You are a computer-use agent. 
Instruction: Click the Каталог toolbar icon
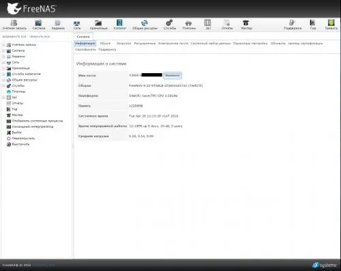(x=119, y=25)
